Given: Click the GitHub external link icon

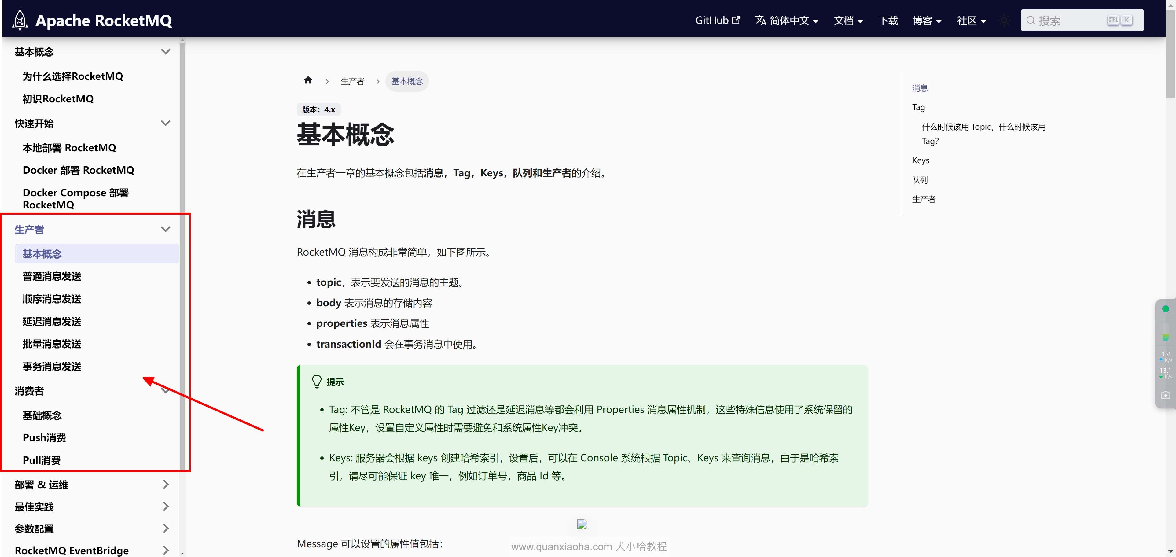Looking at the screenshot, I should point(736,20).
